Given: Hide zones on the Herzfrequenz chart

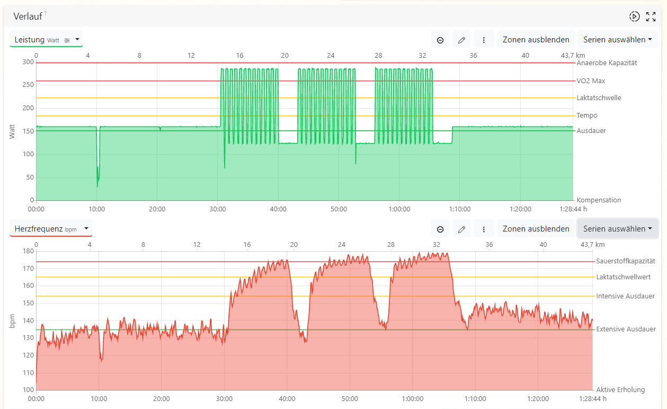Looking at the screenshot, I should pyautogui.click(x=536, y=229).
